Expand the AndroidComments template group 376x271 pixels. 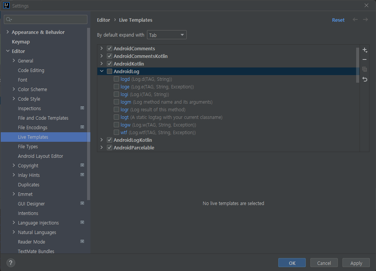point(102,48)
